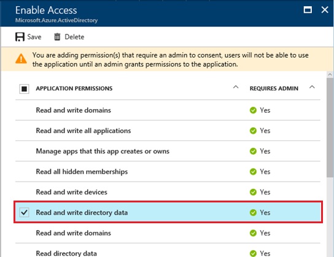Sort by Requires Admin column chevron
The width and height of the screenshot is (334, 257).
(x=312, y=87)
